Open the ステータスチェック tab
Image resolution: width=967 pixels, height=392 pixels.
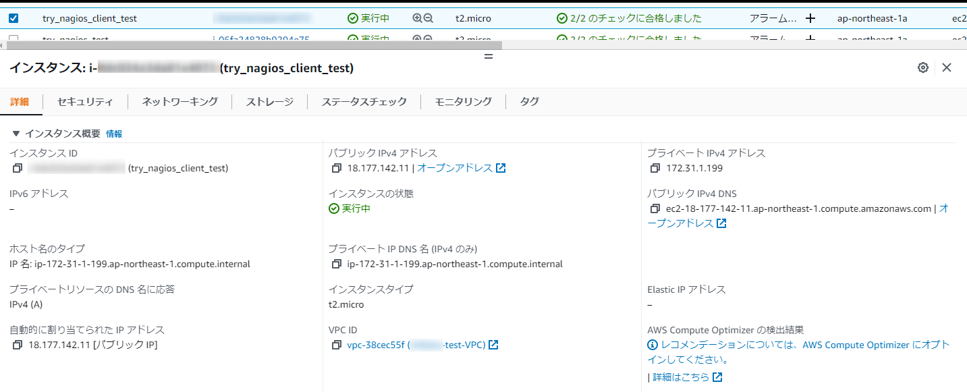(364, 102)
